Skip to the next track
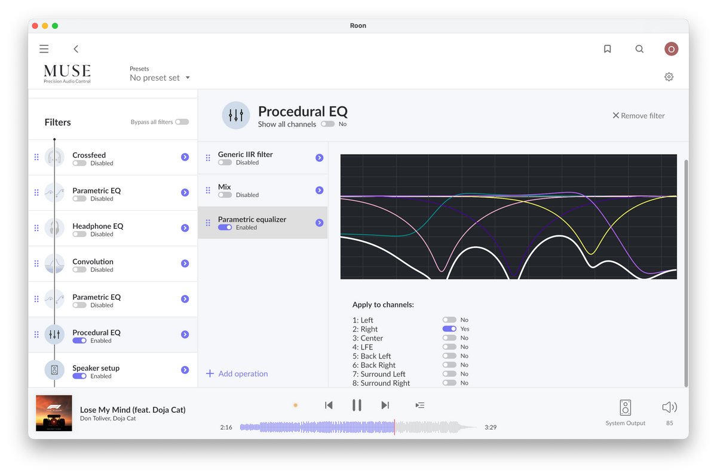This screenshot has width=717, height=476. point(385,405)
